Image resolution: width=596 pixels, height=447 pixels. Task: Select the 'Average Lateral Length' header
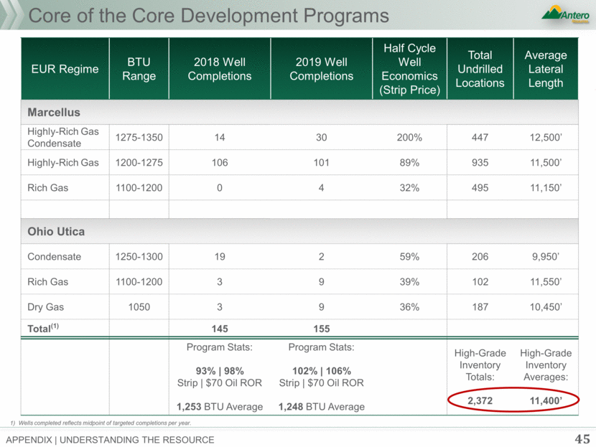click(546, 69)
